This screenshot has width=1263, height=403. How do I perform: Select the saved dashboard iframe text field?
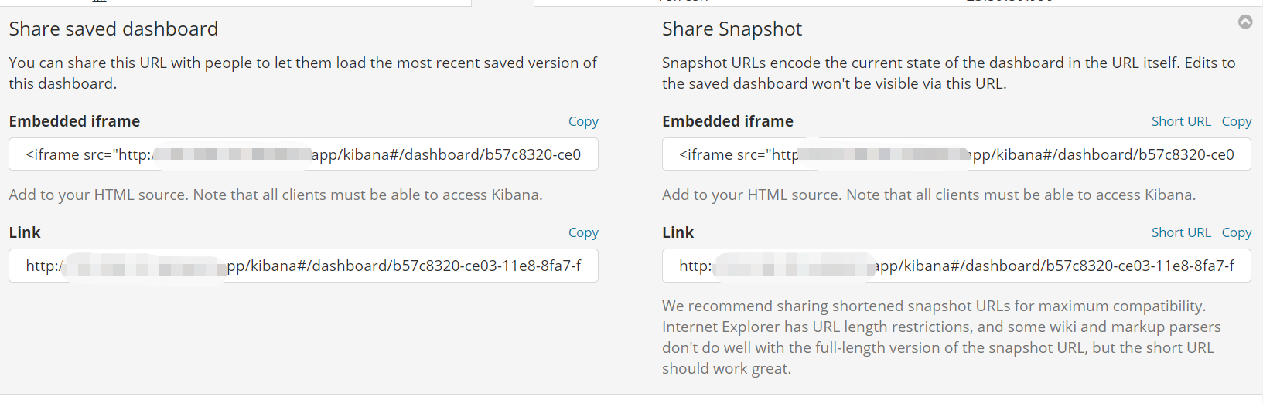[303, 154]
